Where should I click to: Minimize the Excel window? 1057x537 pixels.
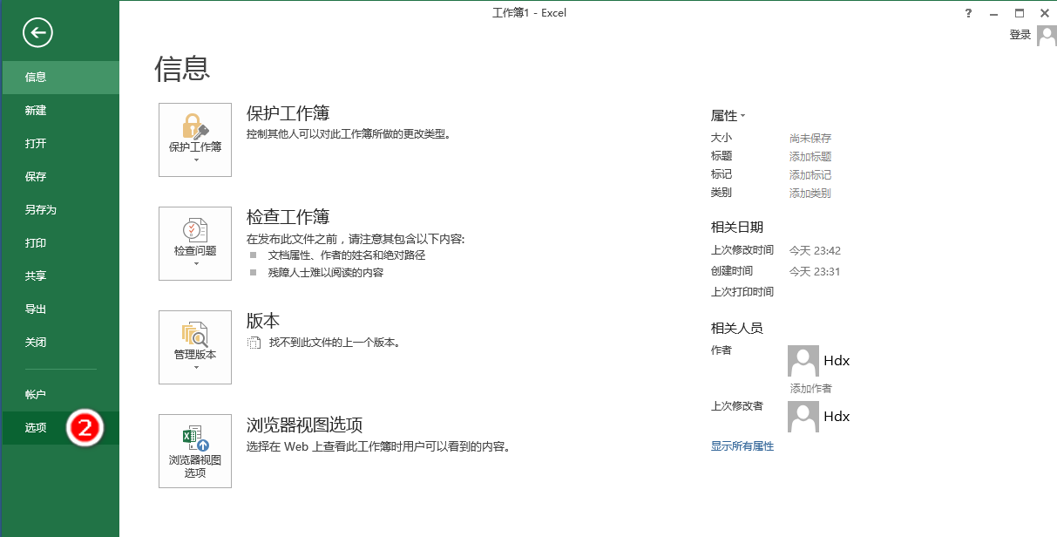[994, 13]
